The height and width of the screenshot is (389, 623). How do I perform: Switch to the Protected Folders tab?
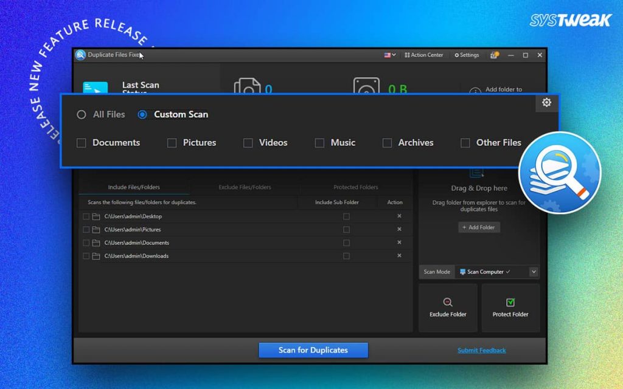point(355,187)
